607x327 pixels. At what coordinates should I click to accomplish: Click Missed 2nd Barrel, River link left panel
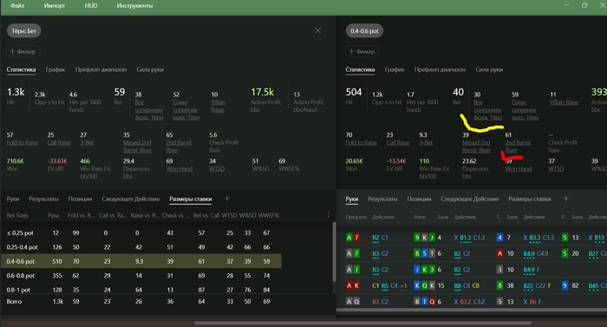coord(137,147)
